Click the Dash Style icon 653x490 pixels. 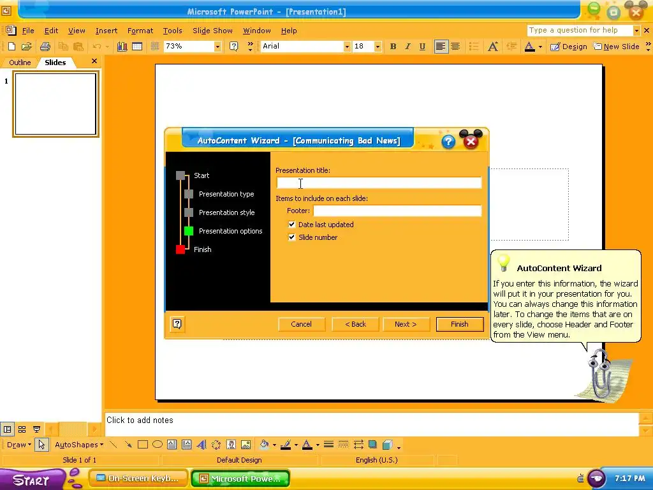[344, 445]
